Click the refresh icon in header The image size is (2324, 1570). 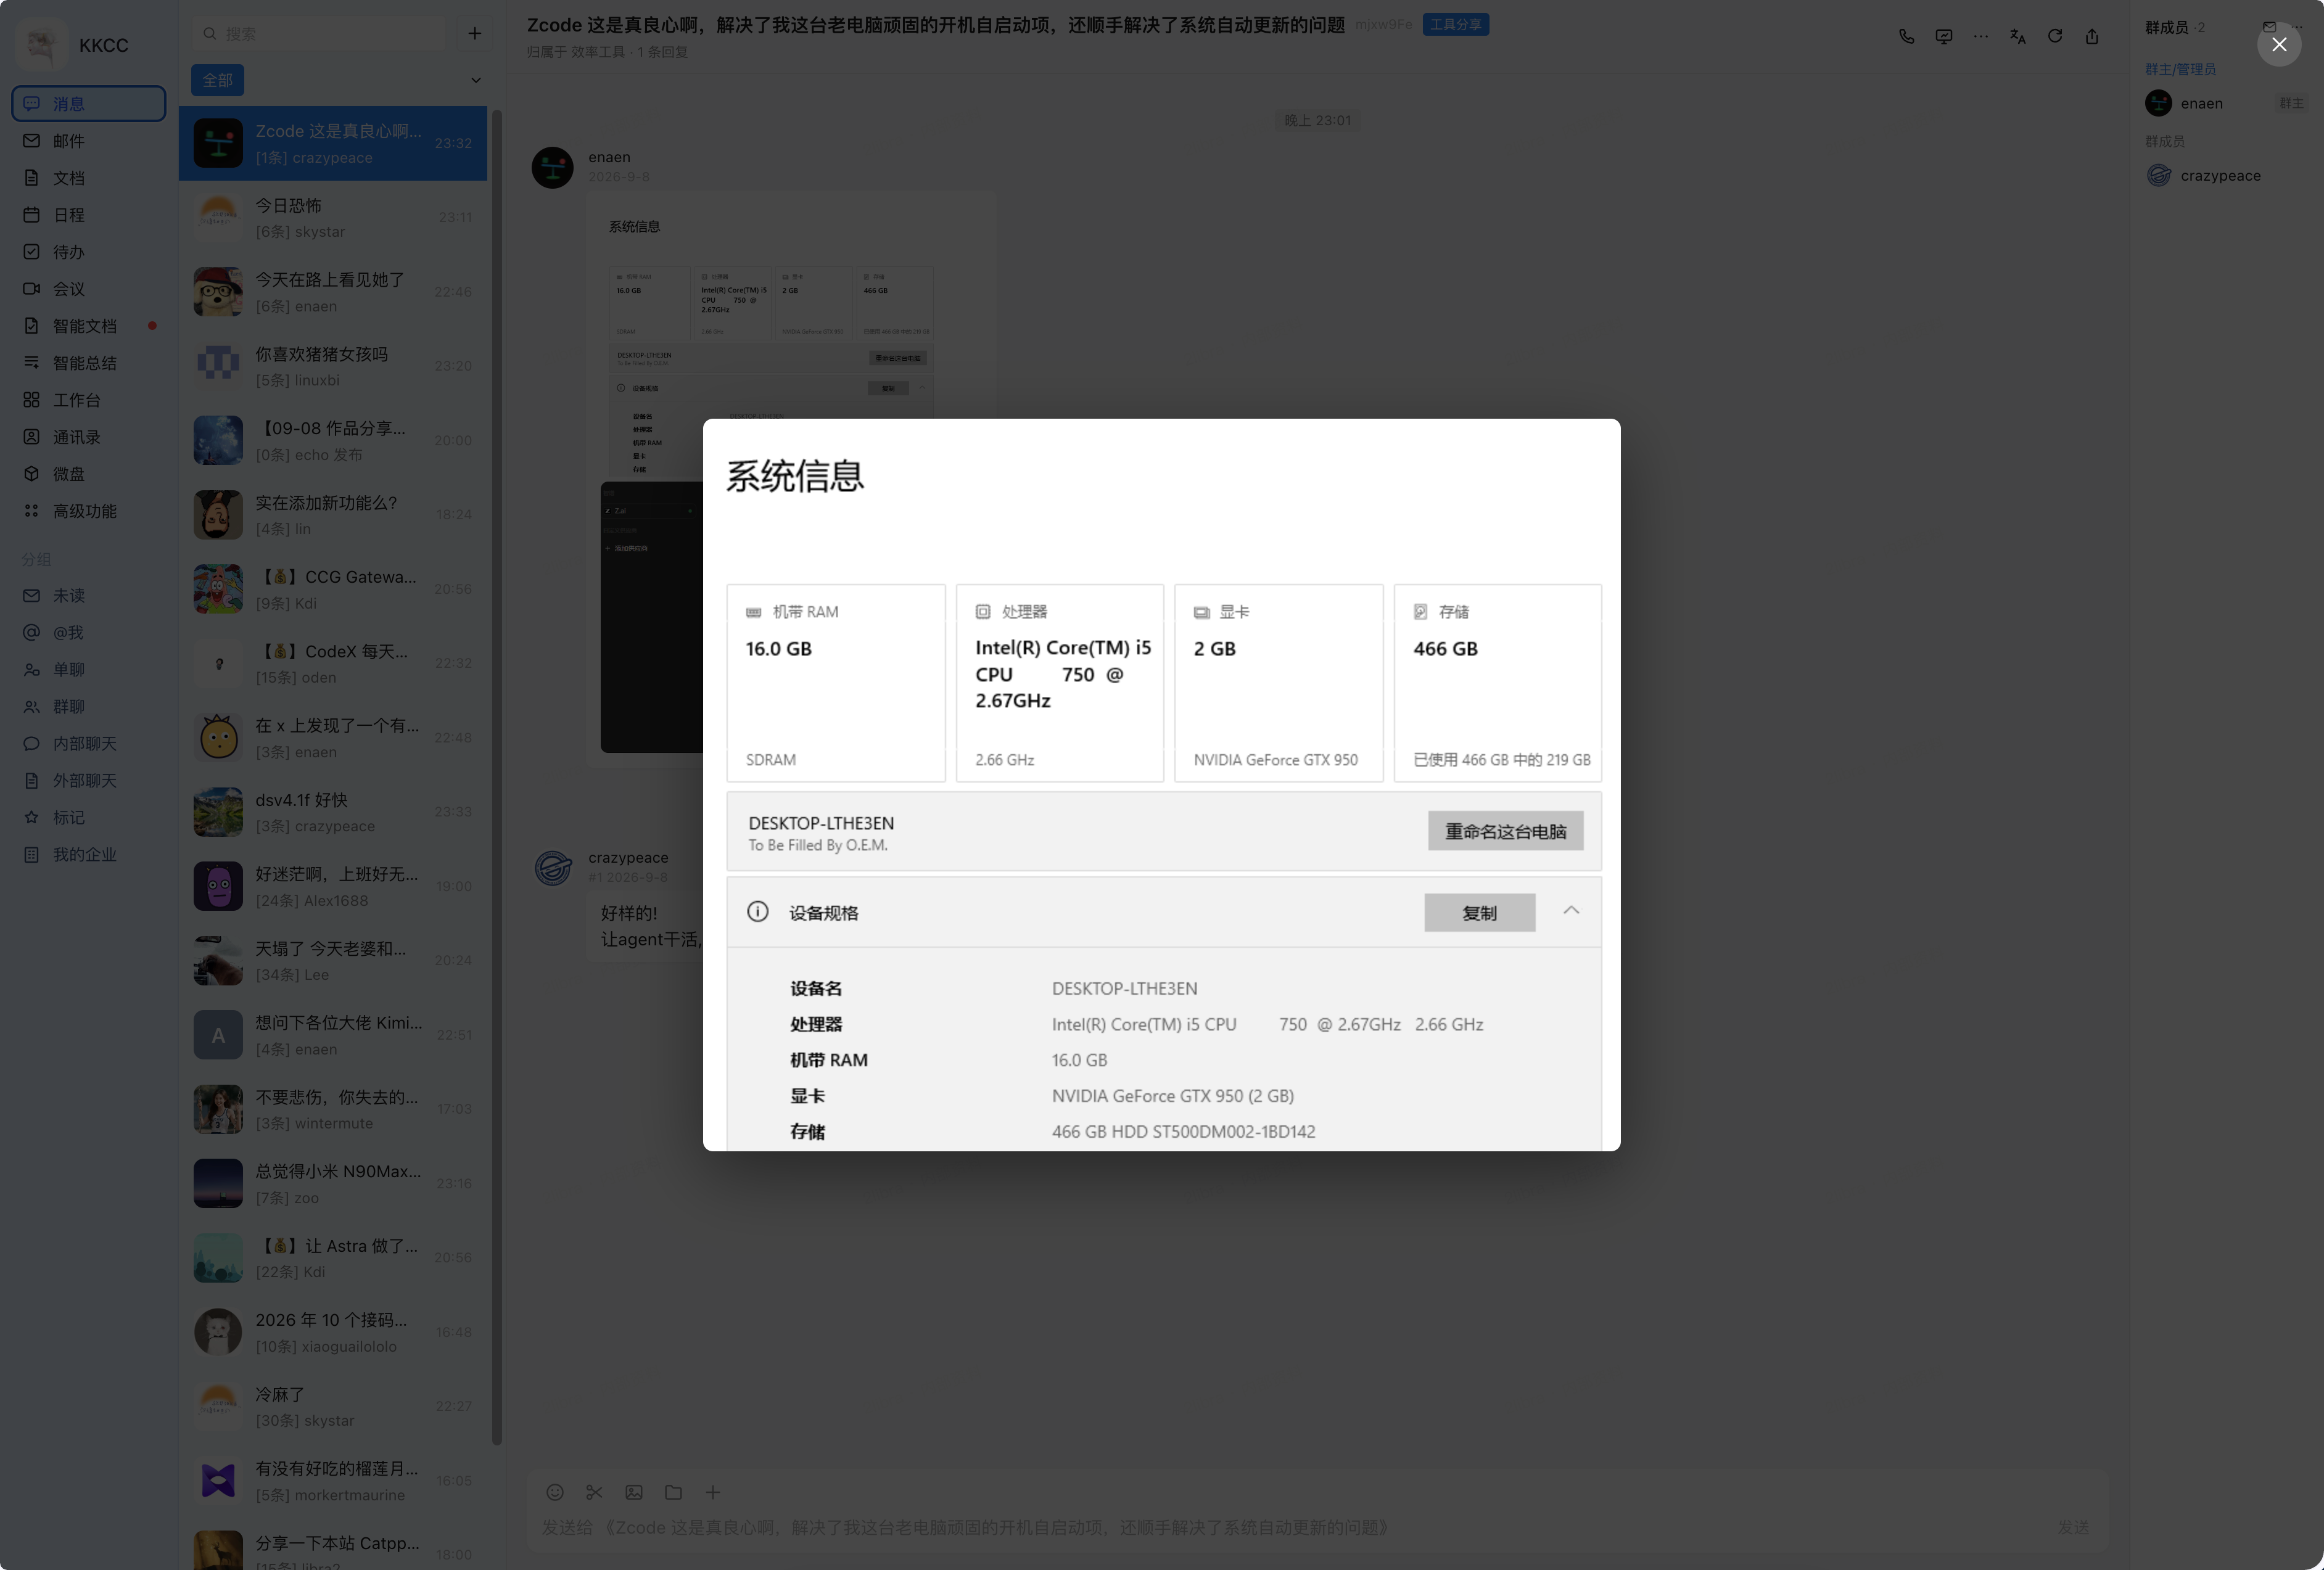pyautogui.click(x=2054, y=36)
